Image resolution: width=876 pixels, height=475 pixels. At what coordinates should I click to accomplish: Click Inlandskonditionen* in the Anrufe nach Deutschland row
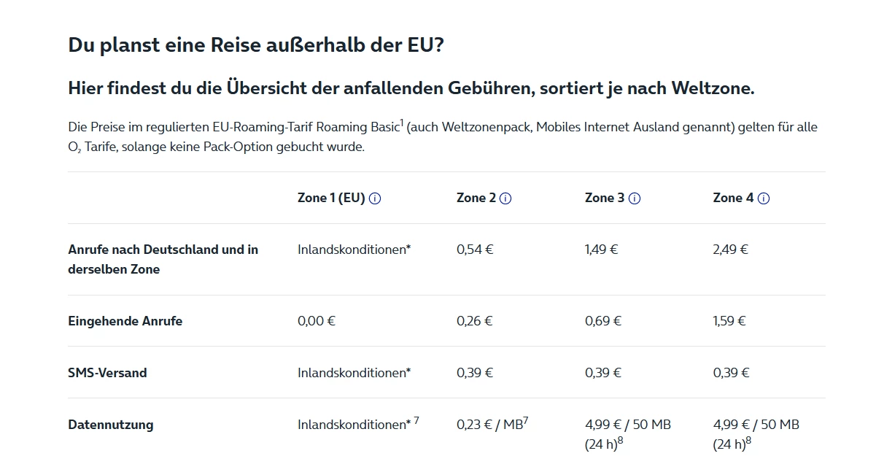click(354, 250)
